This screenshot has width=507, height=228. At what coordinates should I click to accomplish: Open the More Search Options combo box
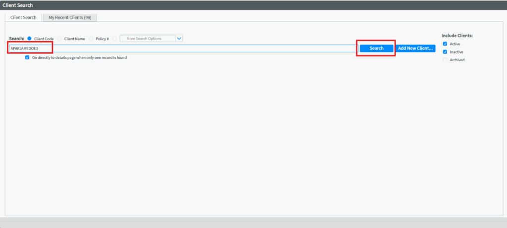pos(148,39)
